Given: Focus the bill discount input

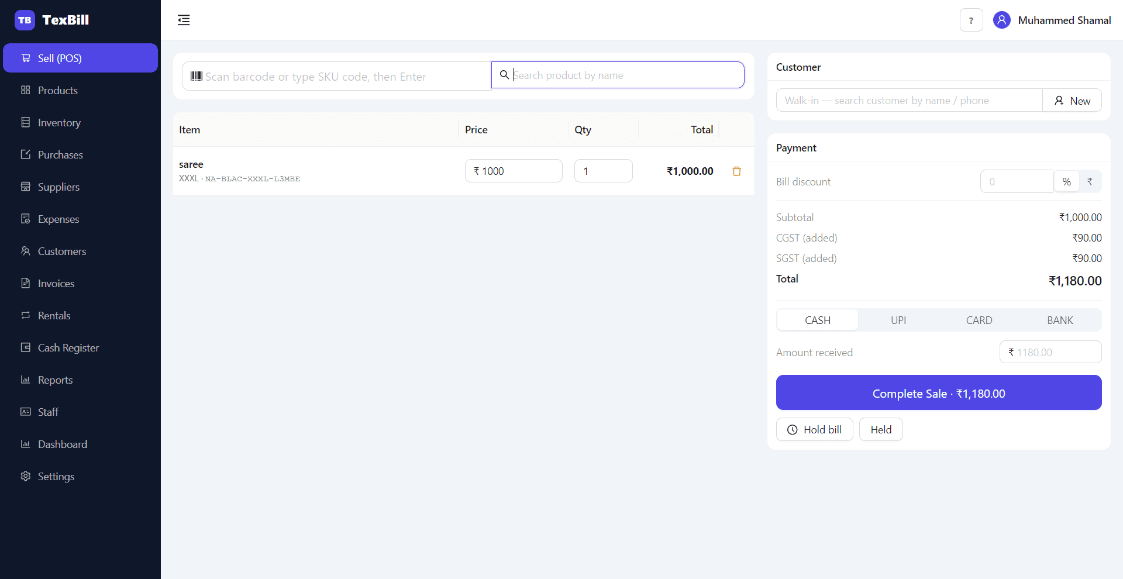Looking at the screenshot, I should 1017,181.
